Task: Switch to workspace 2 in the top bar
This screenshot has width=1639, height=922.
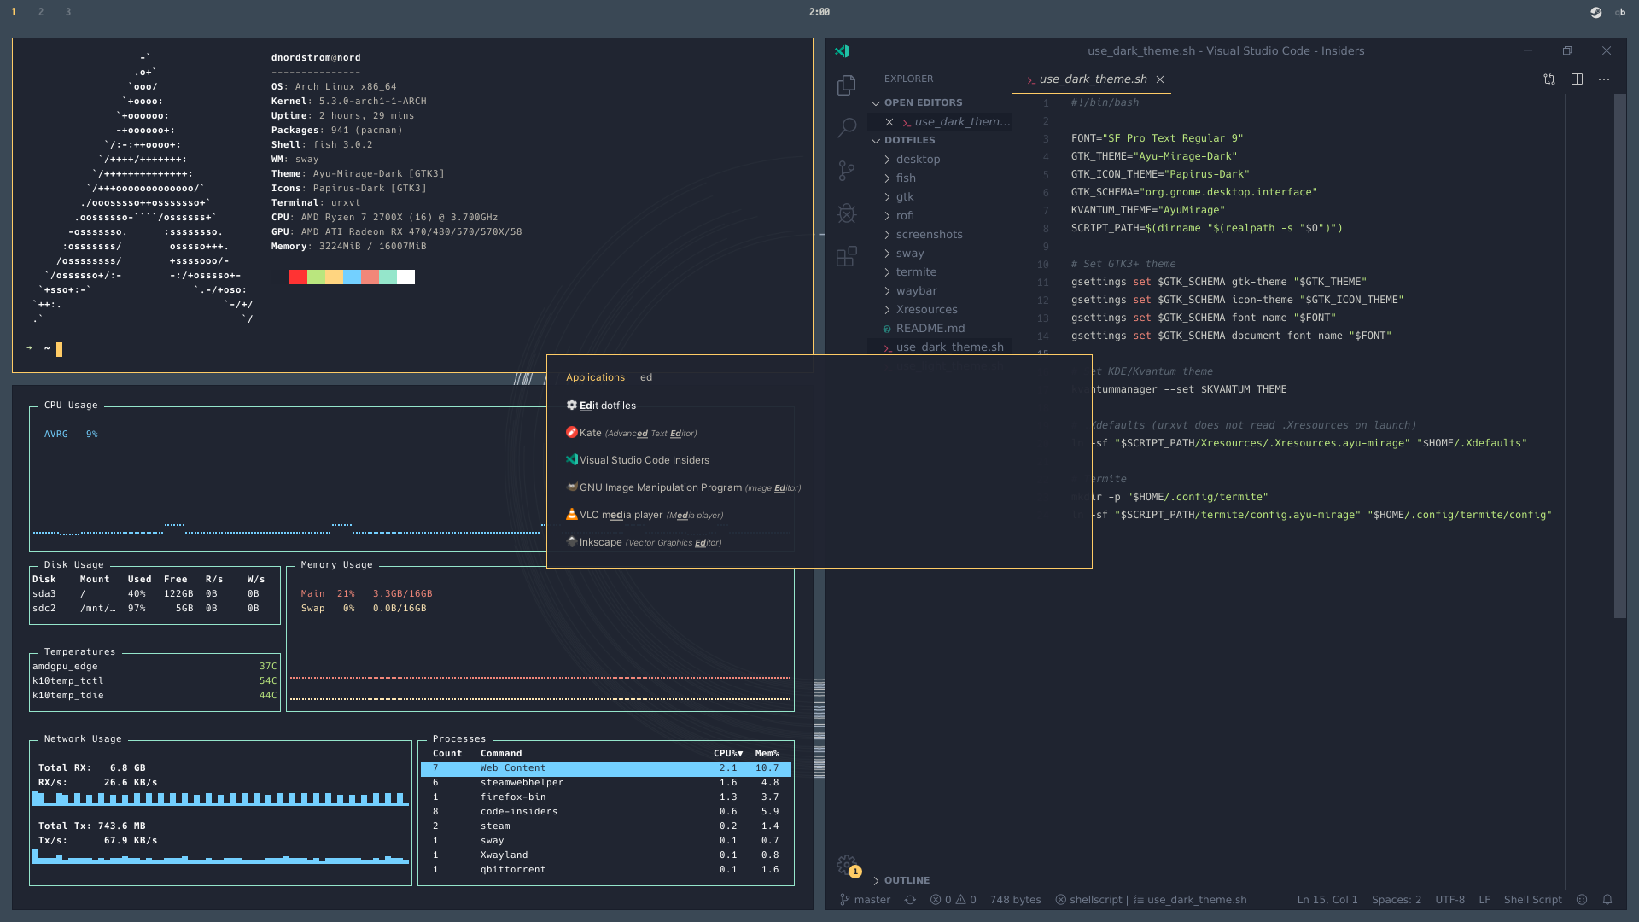Action: point(41,12)
